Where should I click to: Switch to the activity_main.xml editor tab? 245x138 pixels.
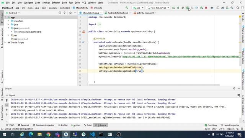pyautogui.click(x=145, y=13)
